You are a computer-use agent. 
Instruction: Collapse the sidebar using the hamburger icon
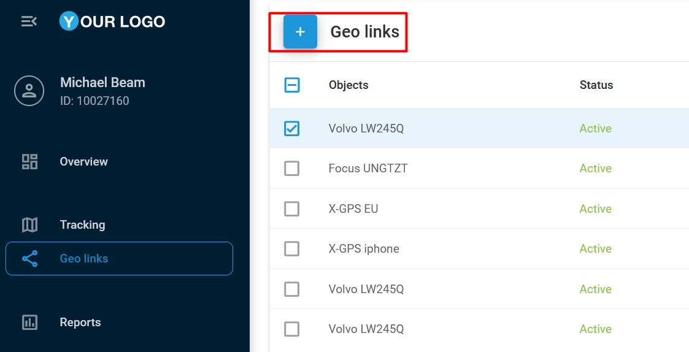[x=29, y=21]
